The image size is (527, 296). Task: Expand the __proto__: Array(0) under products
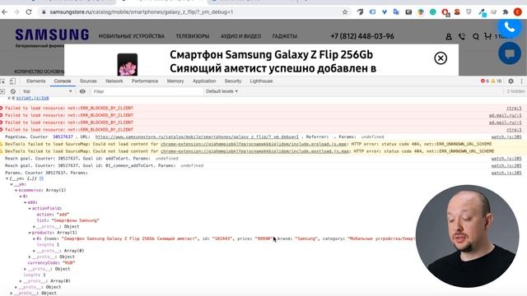pyautogui.click(x=34, y=251)
